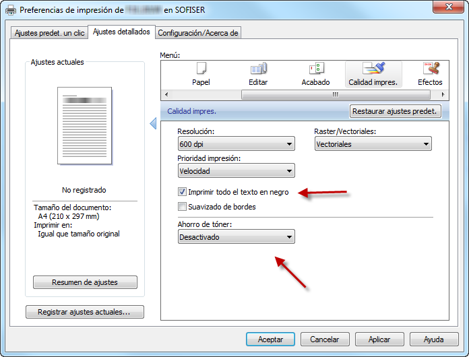Open the Ahorro de tóner dropdown
Image resolution: width=469 pixels, height=357 pixels.
236,237
